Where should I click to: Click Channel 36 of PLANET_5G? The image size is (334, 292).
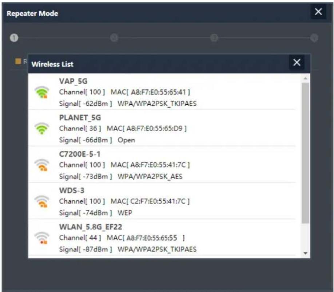(80, 129)
